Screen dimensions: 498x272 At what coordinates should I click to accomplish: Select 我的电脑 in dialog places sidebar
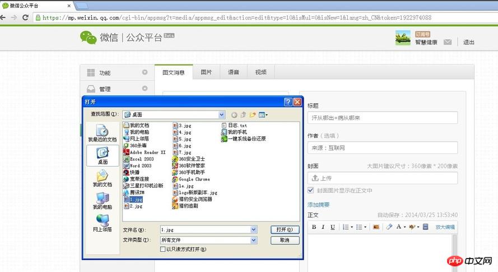tap(103, 201)
